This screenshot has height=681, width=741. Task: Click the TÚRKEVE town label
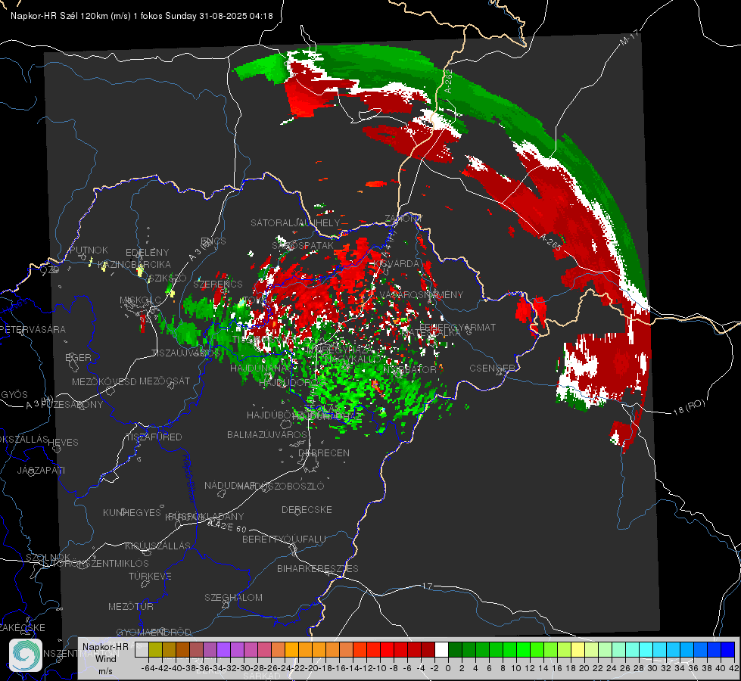151,576
